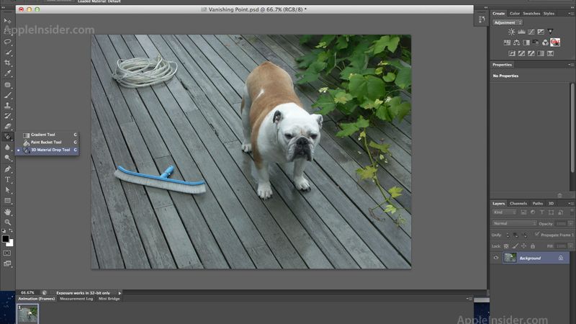Select the Rectangle shape tool

click(x=7, y=201)
